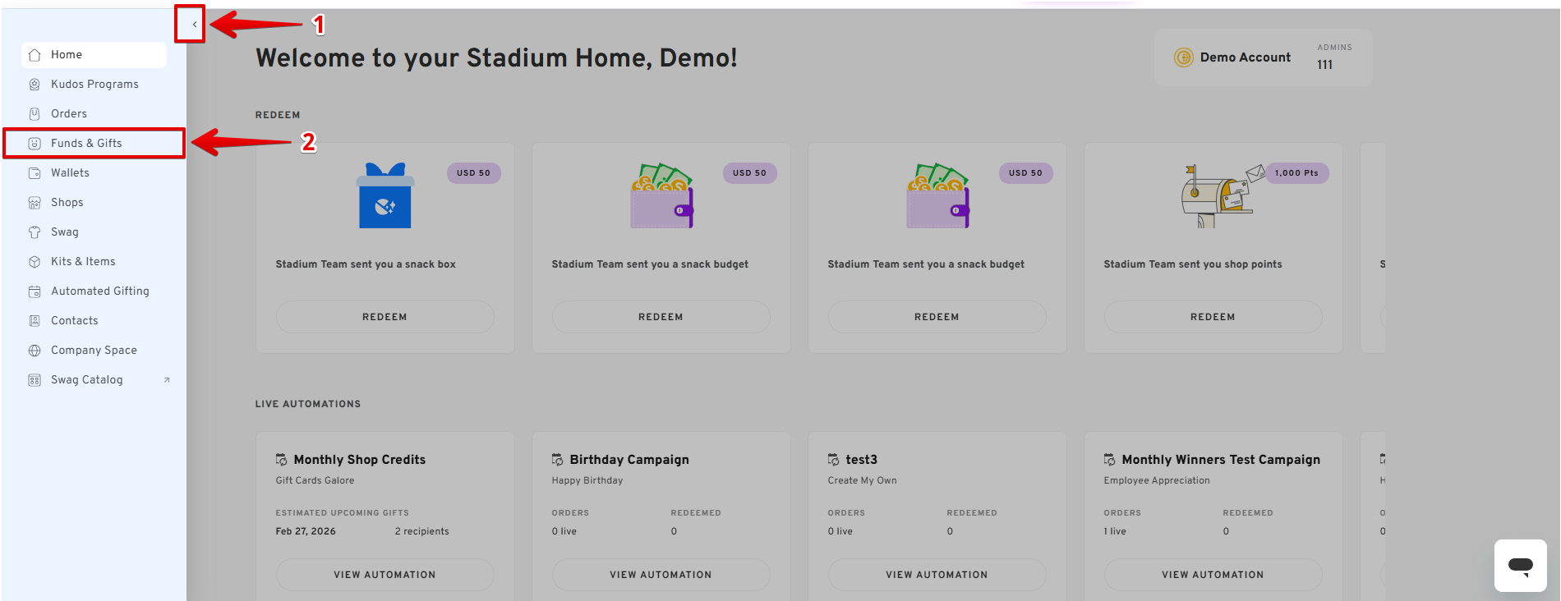Viewport: 1561px width, 601px height.
Task: Collapse the sidebar with the chevron arrow
Action: [x=194, y=24]
